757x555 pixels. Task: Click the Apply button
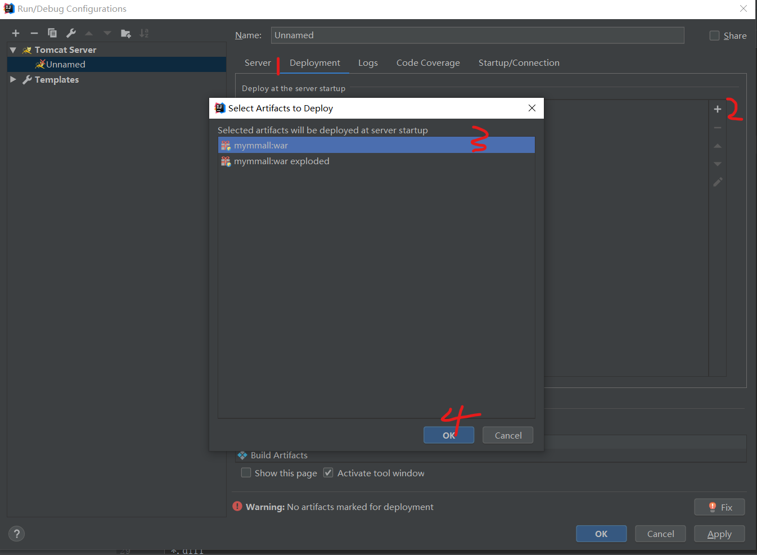pos(719,534)
